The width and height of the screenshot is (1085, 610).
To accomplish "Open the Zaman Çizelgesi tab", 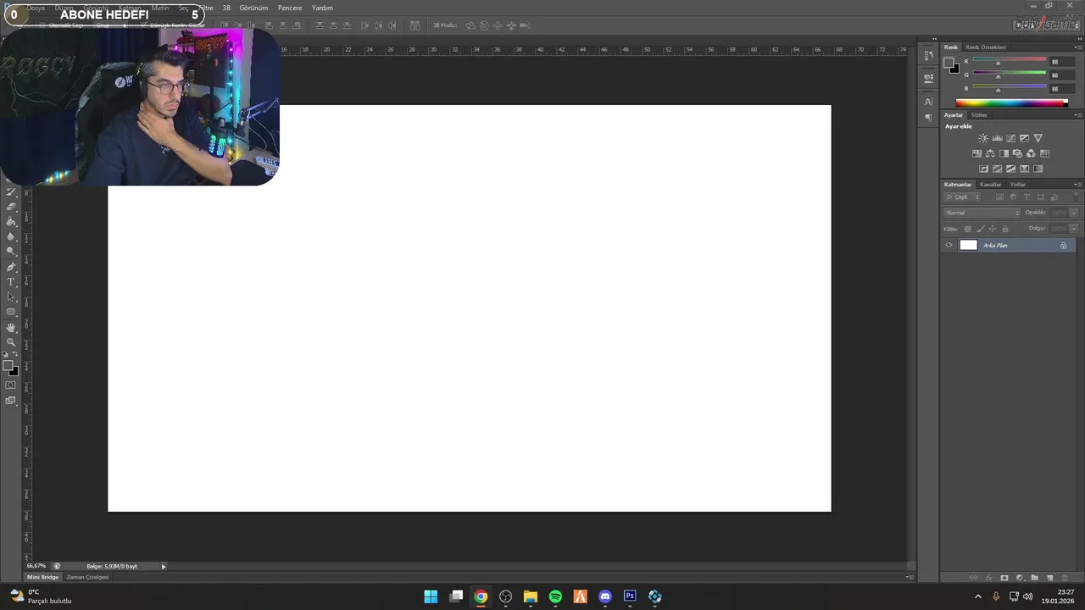I will coord(87,577).
